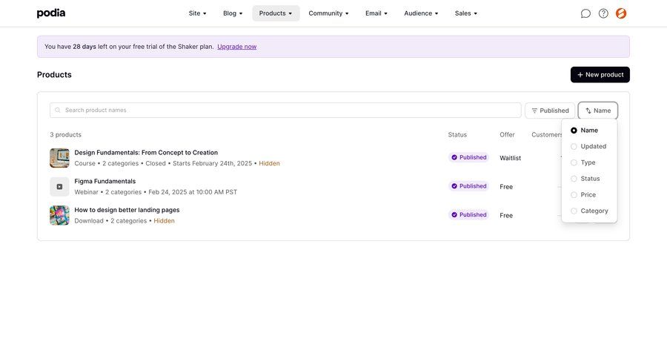Click Published badge for Figma Fundamentals
This screenshot has height=359, width=667.
tap(468, 186)
